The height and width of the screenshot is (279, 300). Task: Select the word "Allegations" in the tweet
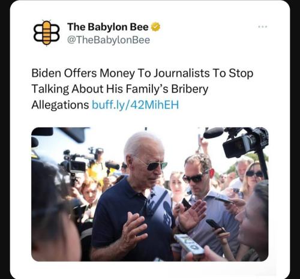point(60,105)
